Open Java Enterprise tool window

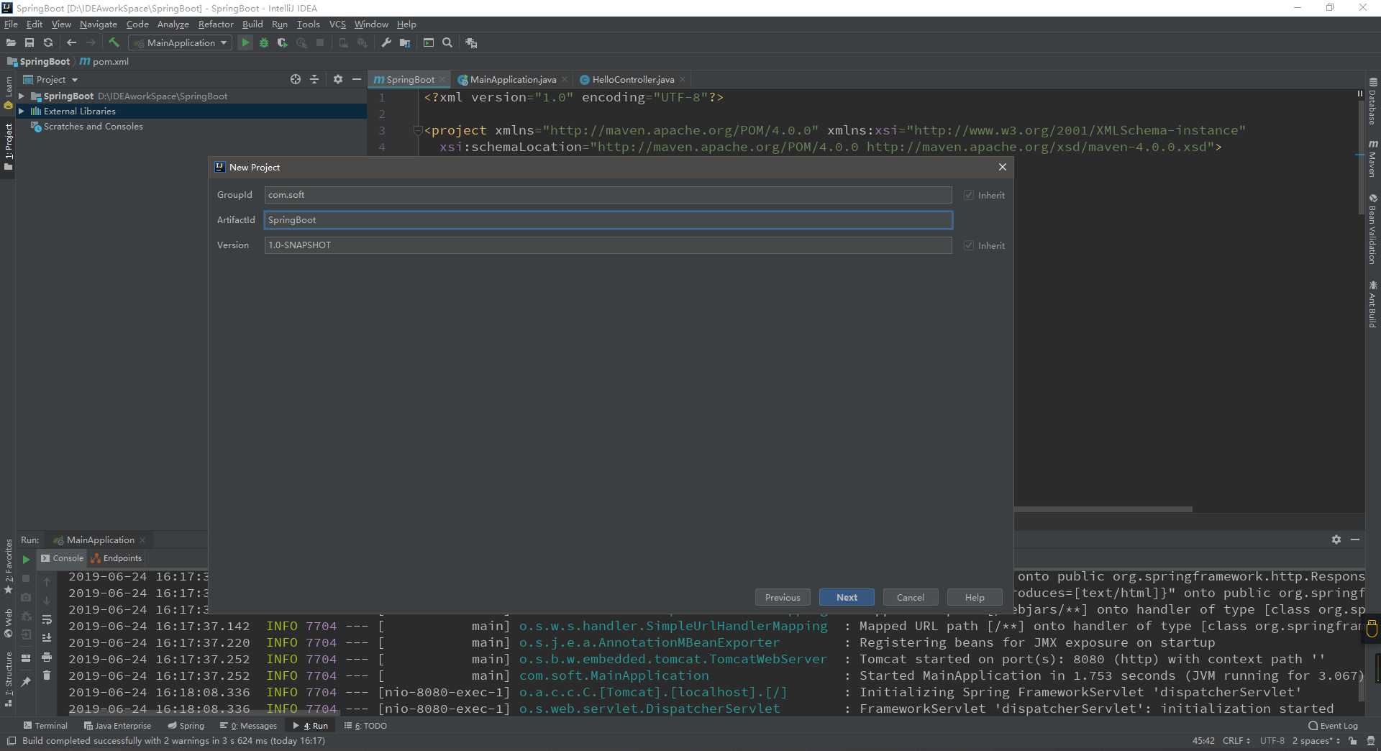pyautogui.click(x=117, y=726)
